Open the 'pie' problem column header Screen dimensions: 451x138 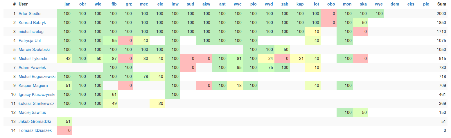click(x=426, y=4)
